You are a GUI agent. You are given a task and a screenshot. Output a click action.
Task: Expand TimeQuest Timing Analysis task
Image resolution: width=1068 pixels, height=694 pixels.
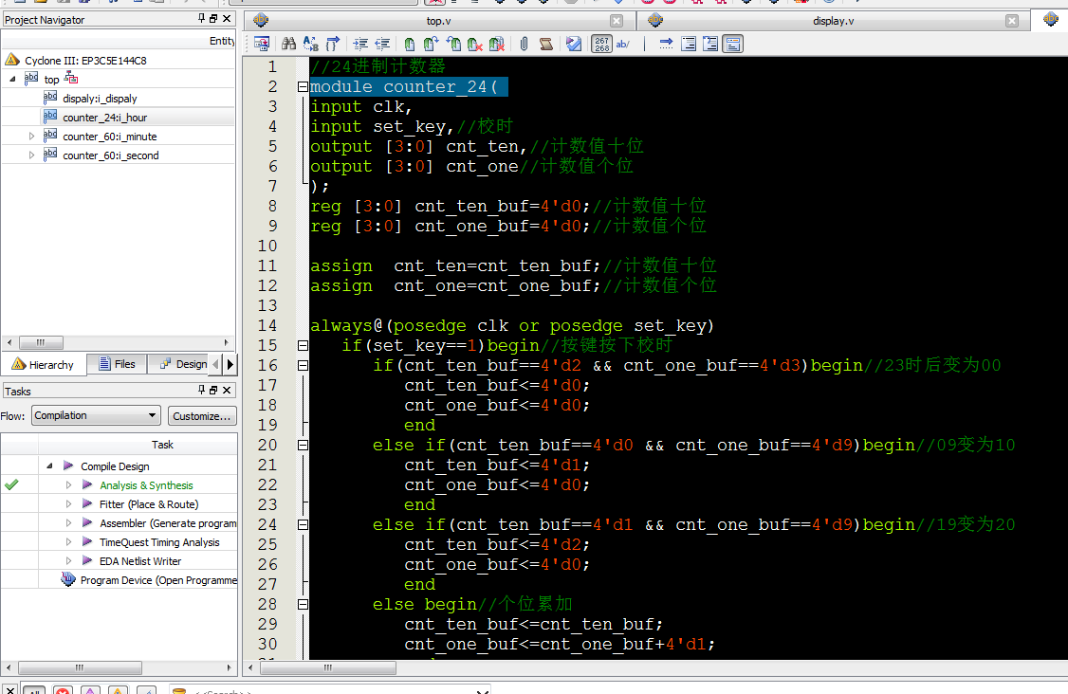click(x=69, y=542)
